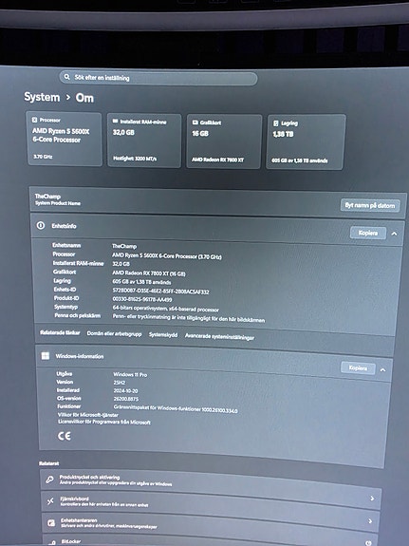Image resolution: width=409 pixels, height=546 pixels.
Task: Click the Enhetsinfo info icon
Action: point(41,225)
